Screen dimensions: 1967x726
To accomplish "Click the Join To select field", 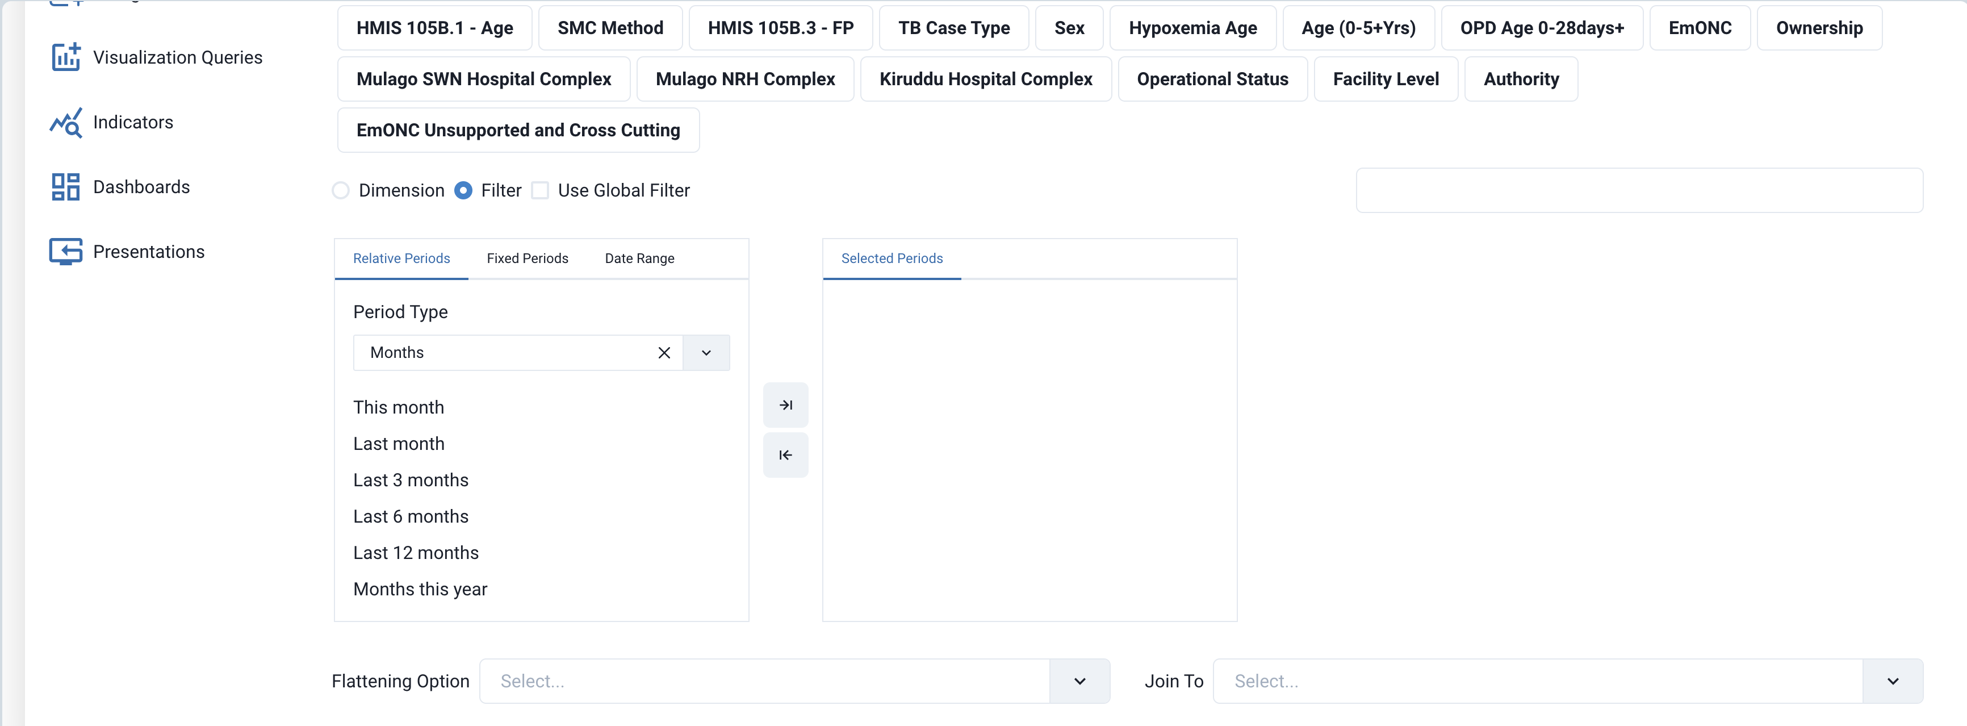I will tap(1568, 682).
